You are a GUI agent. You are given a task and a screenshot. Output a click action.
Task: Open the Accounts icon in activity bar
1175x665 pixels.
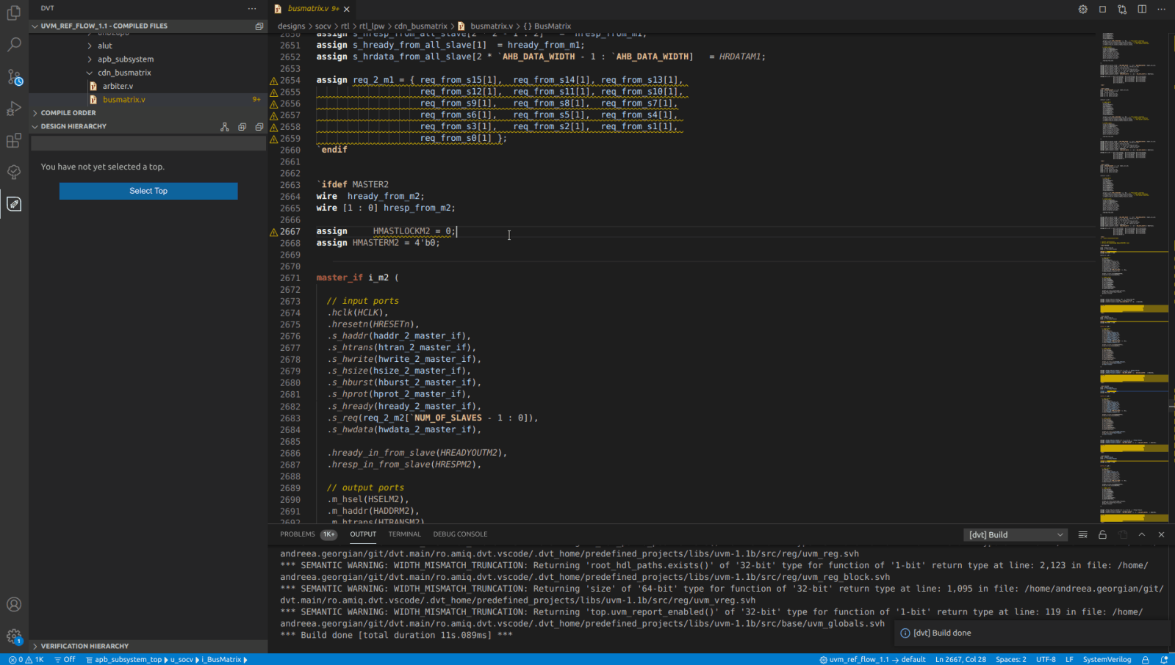(14, 604)
